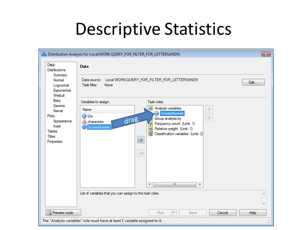Move variable down with the down arrow
Image resolution: width=307 pixels, height=230 pixels.
(209, 118)
